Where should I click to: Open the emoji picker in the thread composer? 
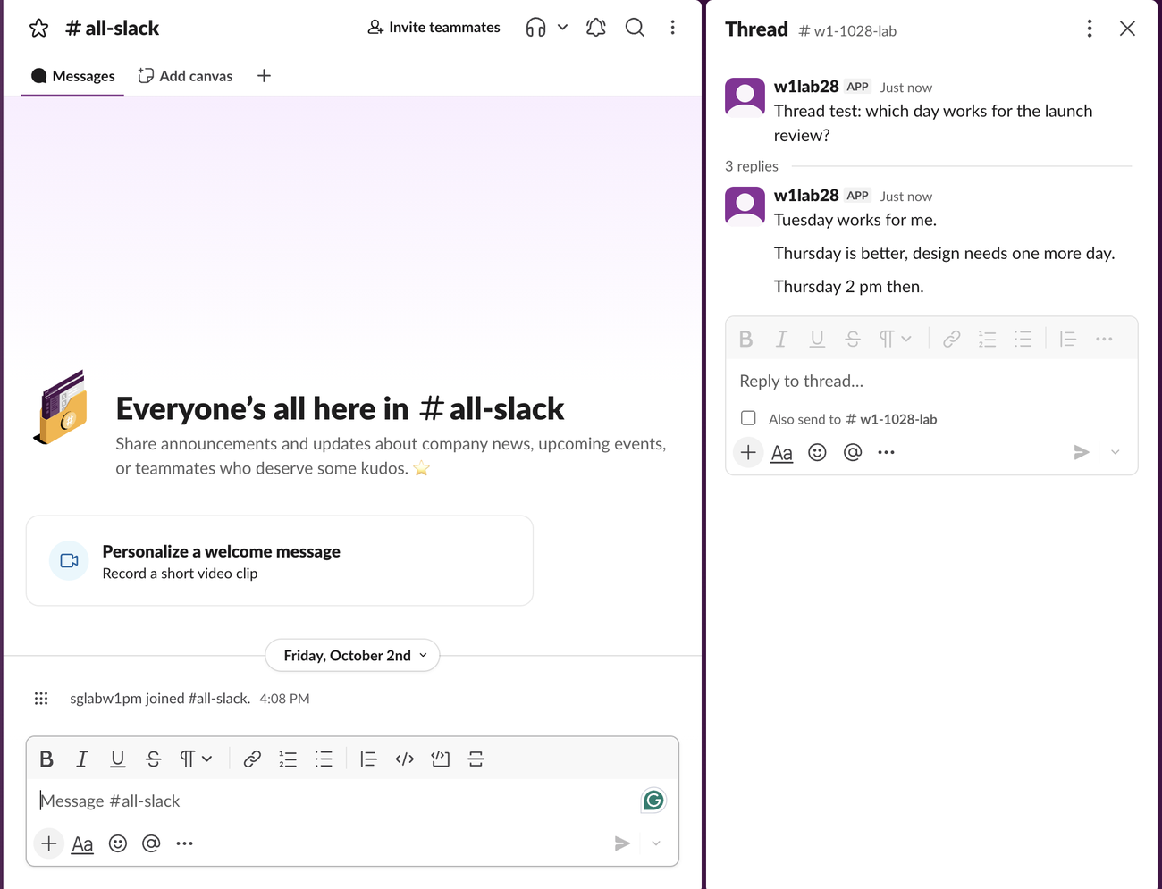click(x=817, y=452)
